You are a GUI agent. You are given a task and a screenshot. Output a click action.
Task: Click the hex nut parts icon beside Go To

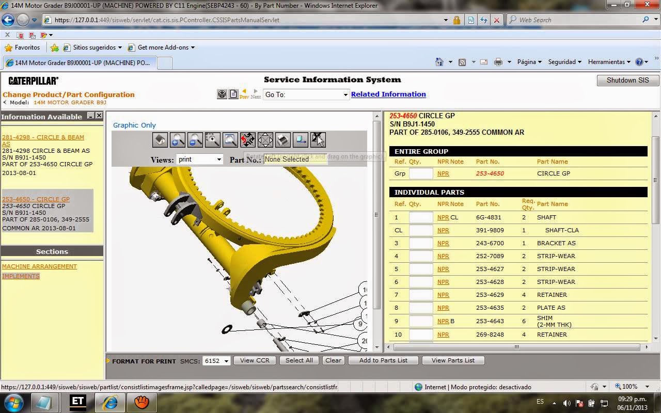(222, 94)
